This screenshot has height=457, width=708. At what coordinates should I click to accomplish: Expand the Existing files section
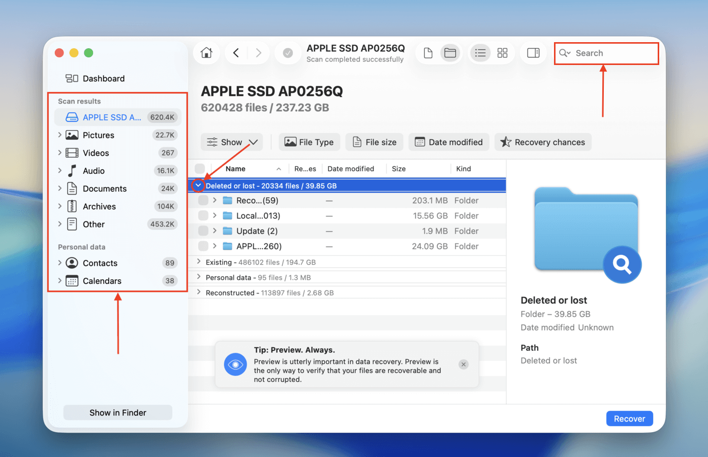pyautogui.click(x=198, y=262)
